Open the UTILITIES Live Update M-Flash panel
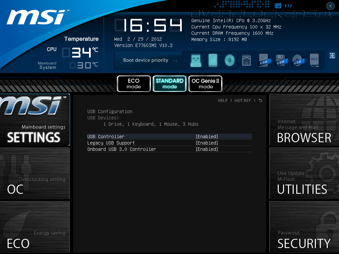 click(304, 173)
